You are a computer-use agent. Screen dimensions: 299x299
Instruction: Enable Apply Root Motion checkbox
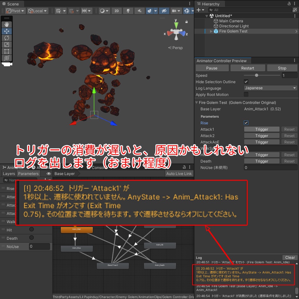(246, 94)
